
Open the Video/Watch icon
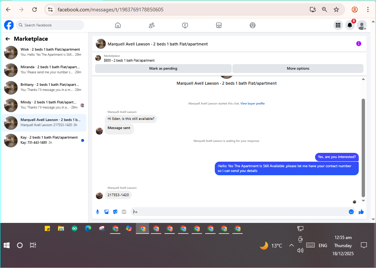coord(185,25)
